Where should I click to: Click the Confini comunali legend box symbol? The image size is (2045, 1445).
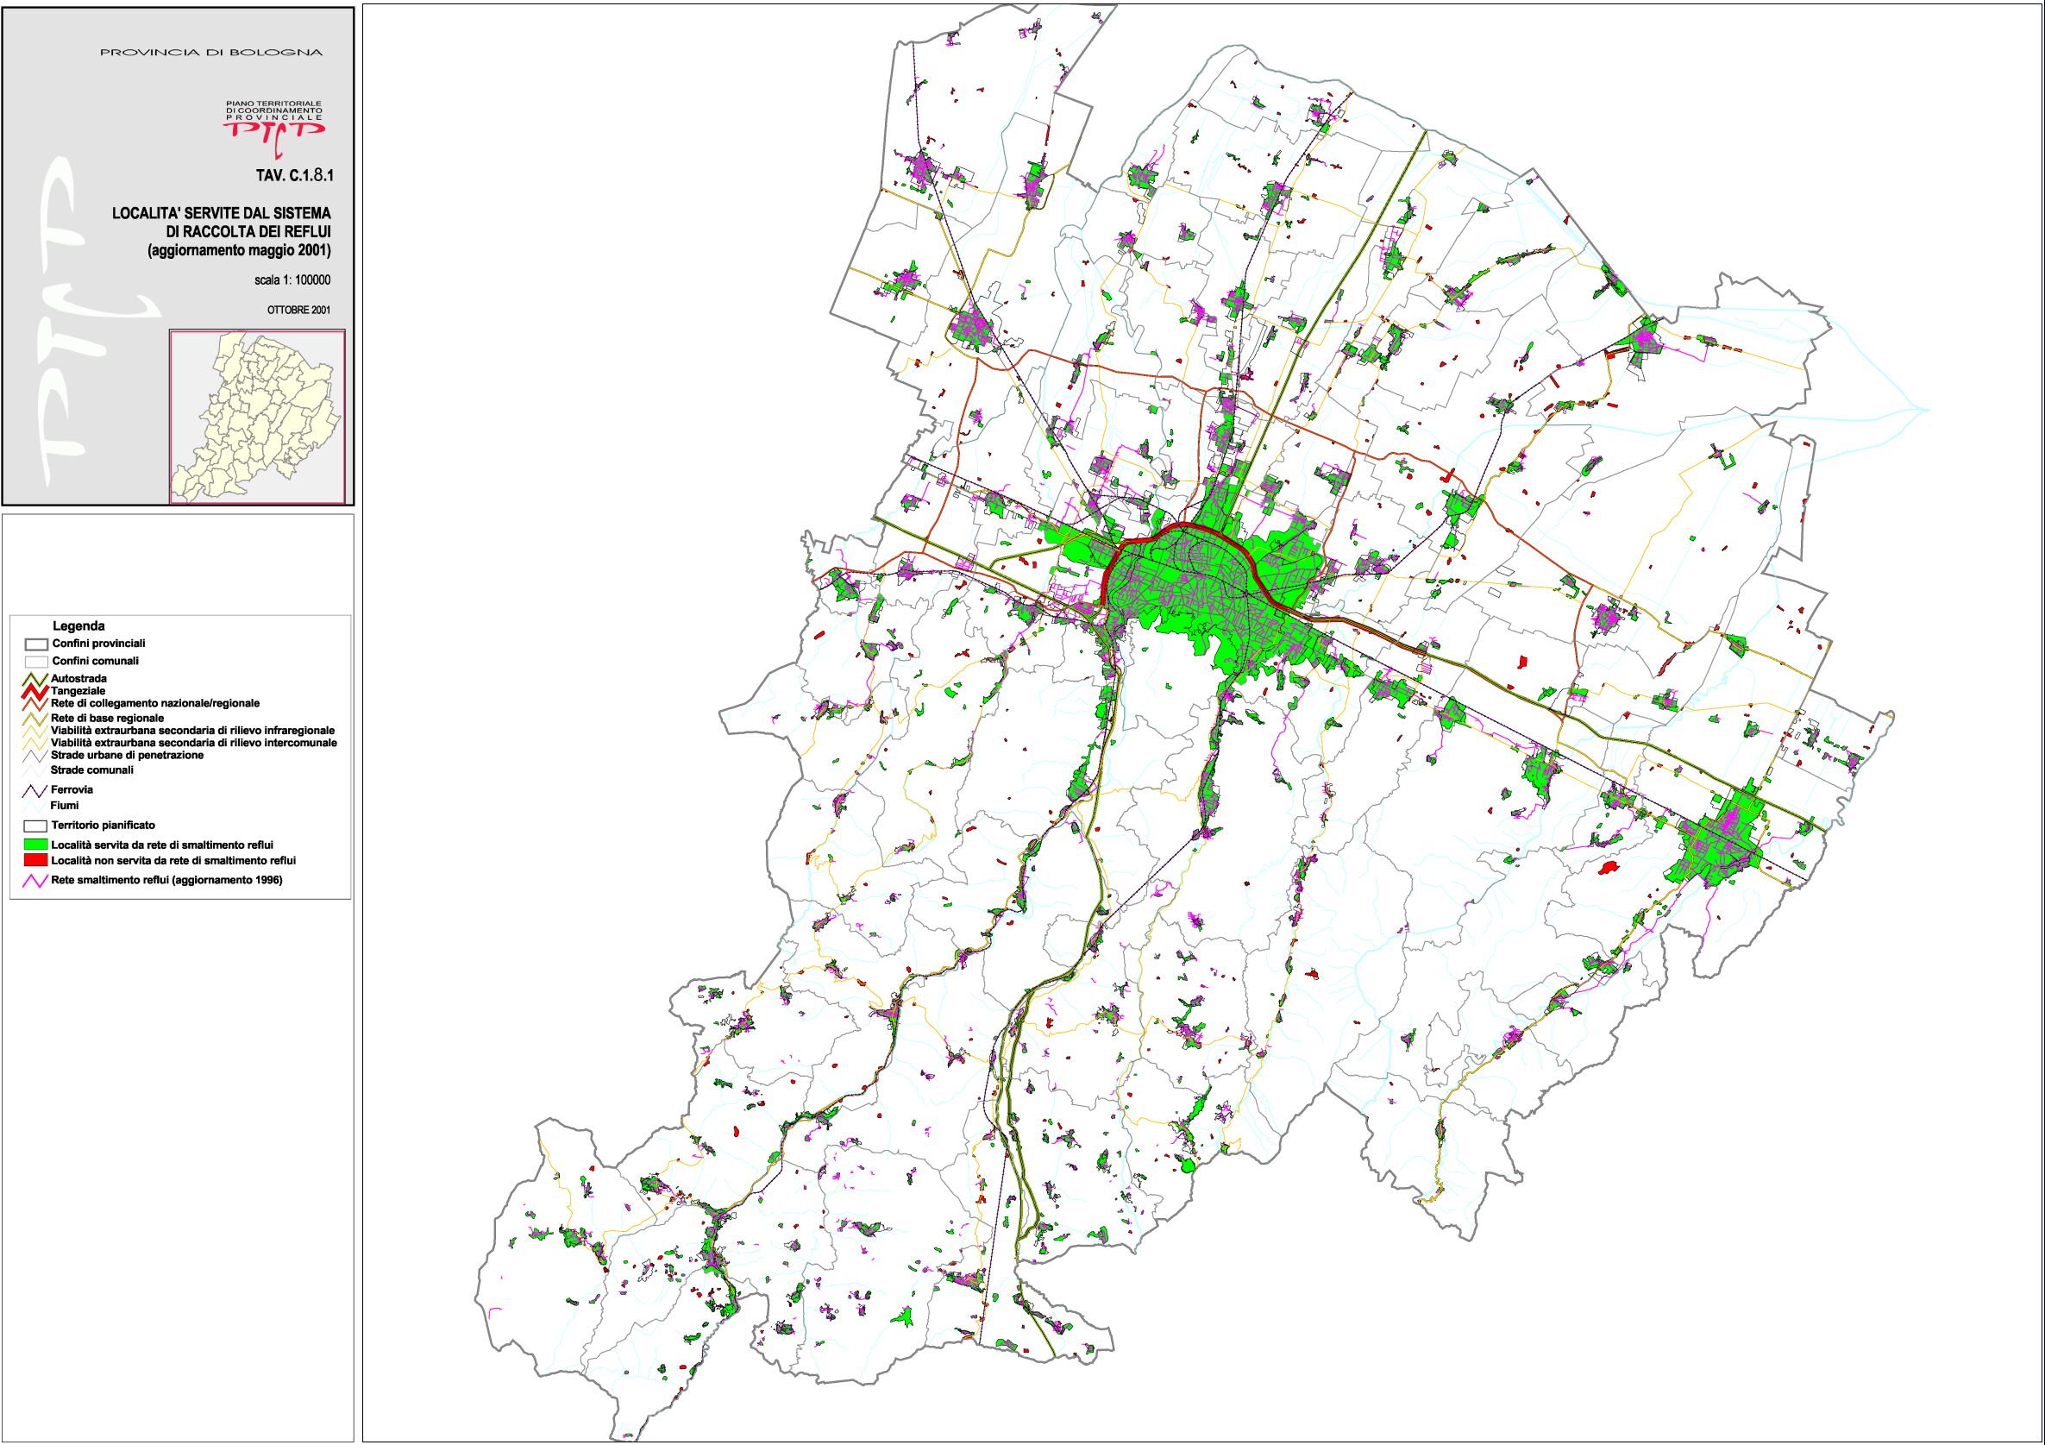(35, 662)
